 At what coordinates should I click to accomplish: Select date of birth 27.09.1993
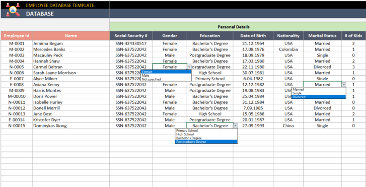pyautogui.click(x=253, y=126)
